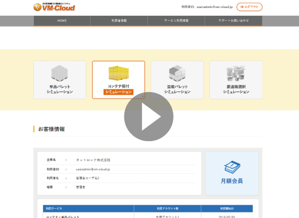
Task: Click the VM-Cloud logo
Action: (x=54, y=7)
